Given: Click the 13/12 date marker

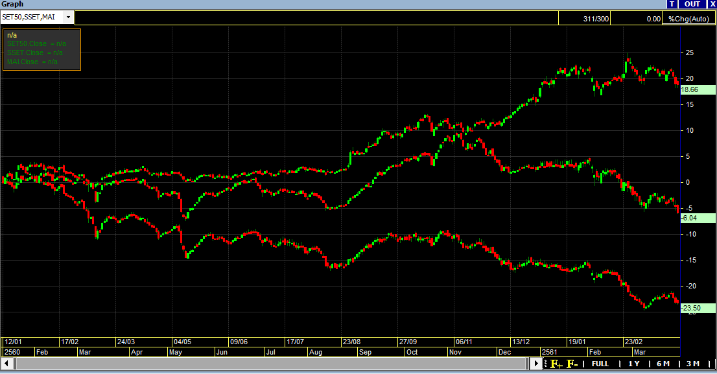Looking at the screenshot, I should pyautogui.click(x=521, y=342).
